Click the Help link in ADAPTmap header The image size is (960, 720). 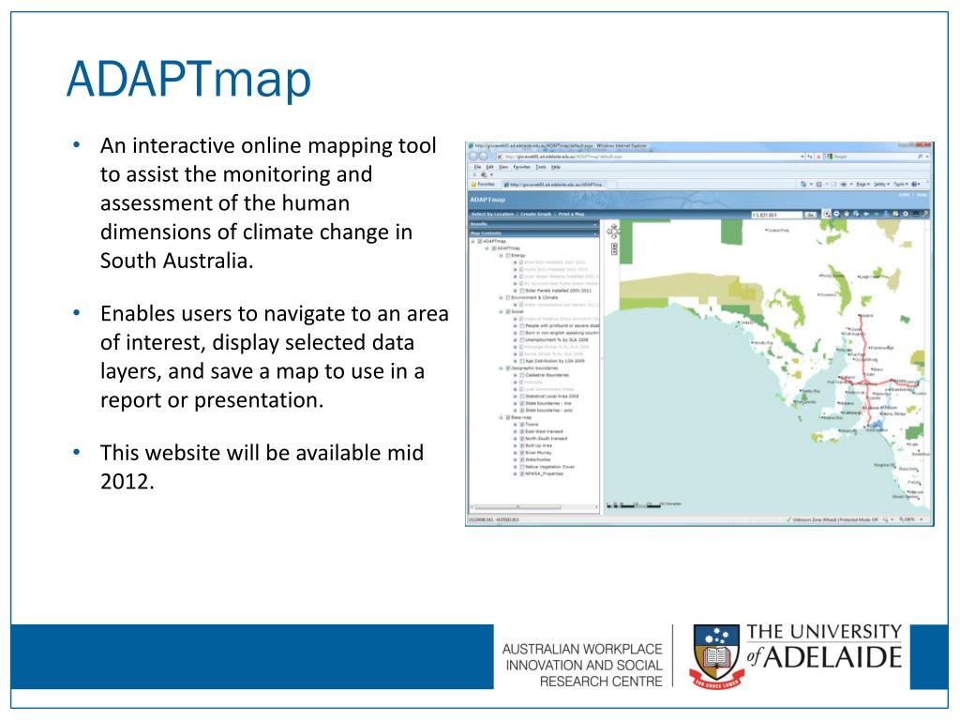922,195
